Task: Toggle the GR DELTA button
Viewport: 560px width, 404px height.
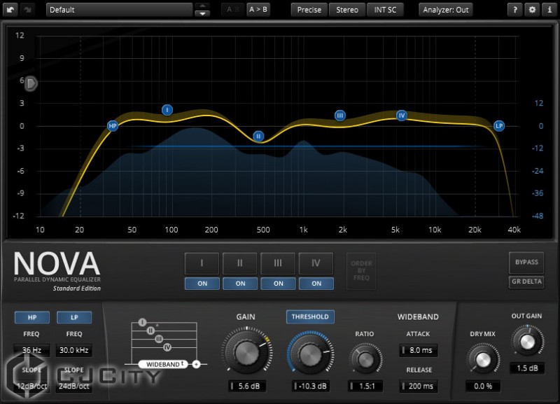Action: pyautogui.click(x=526, y=282)
